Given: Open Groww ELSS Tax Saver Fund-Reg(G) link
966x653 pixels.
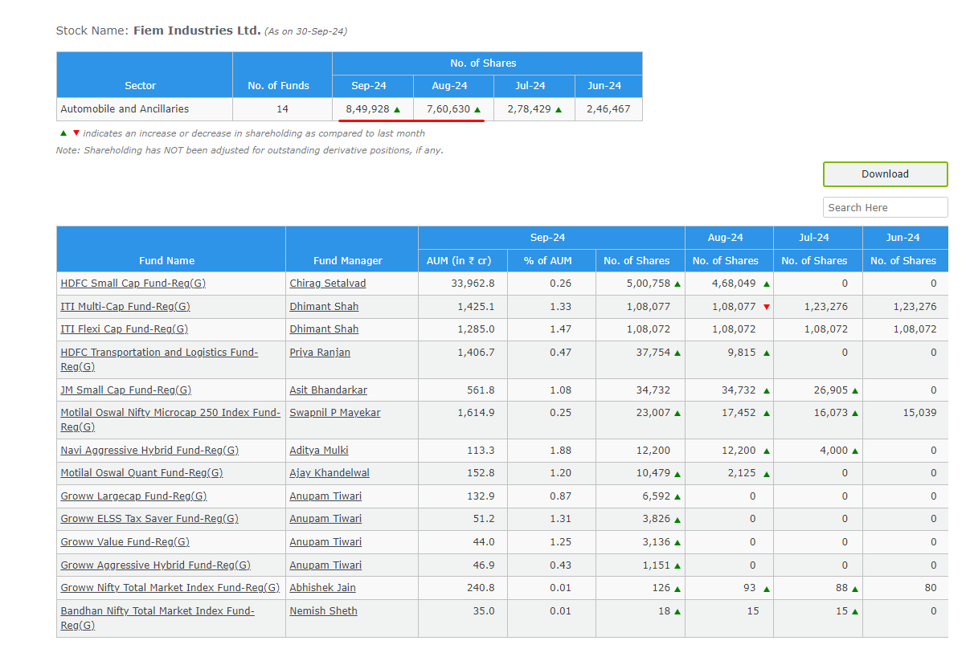Looking at the screenshot, I should pos(149,519).
